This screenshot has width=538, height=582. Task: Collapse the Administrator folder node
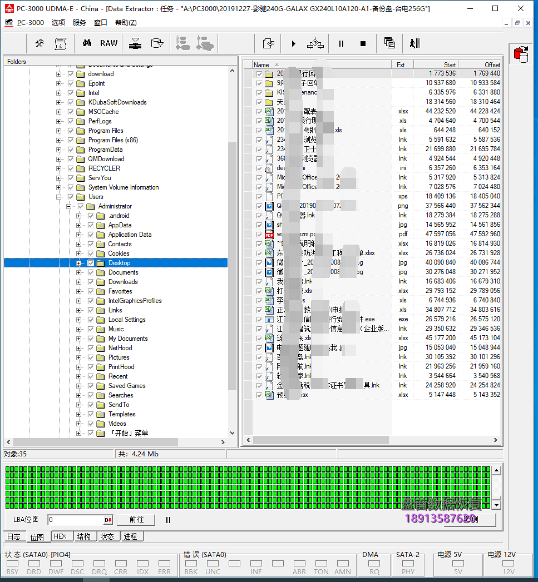pyautogui.click(x=69, y=206)
